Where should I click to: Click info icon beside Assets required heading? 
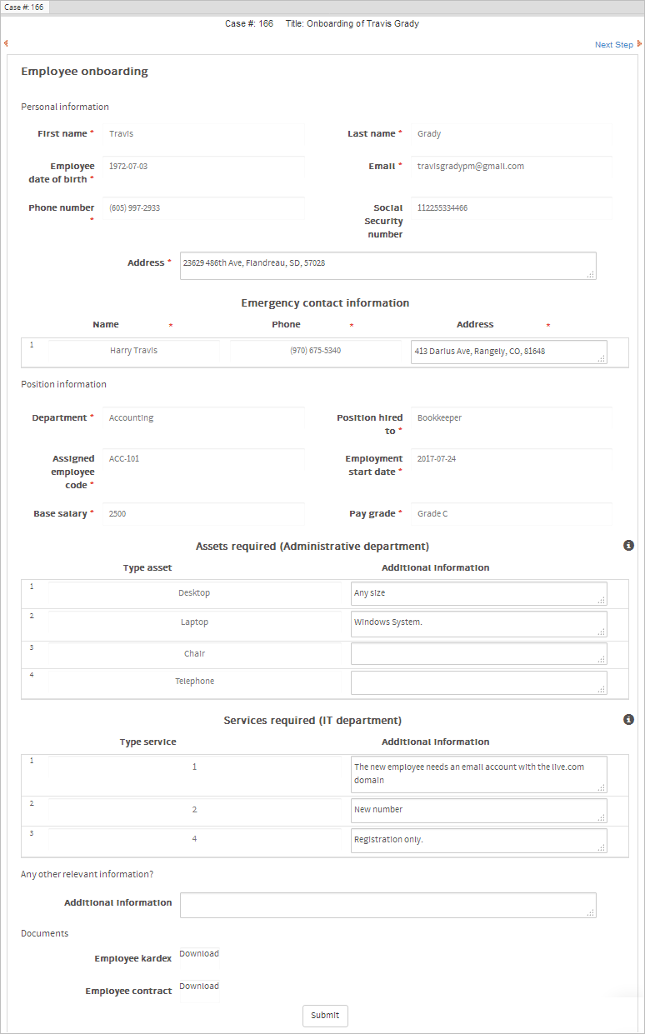coord(628,546)
